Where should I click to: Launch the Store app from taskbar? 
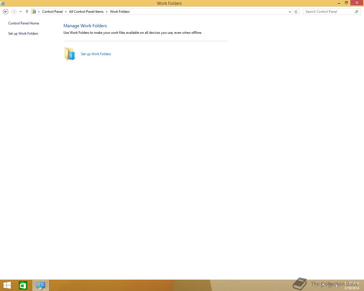click(23, 285)
